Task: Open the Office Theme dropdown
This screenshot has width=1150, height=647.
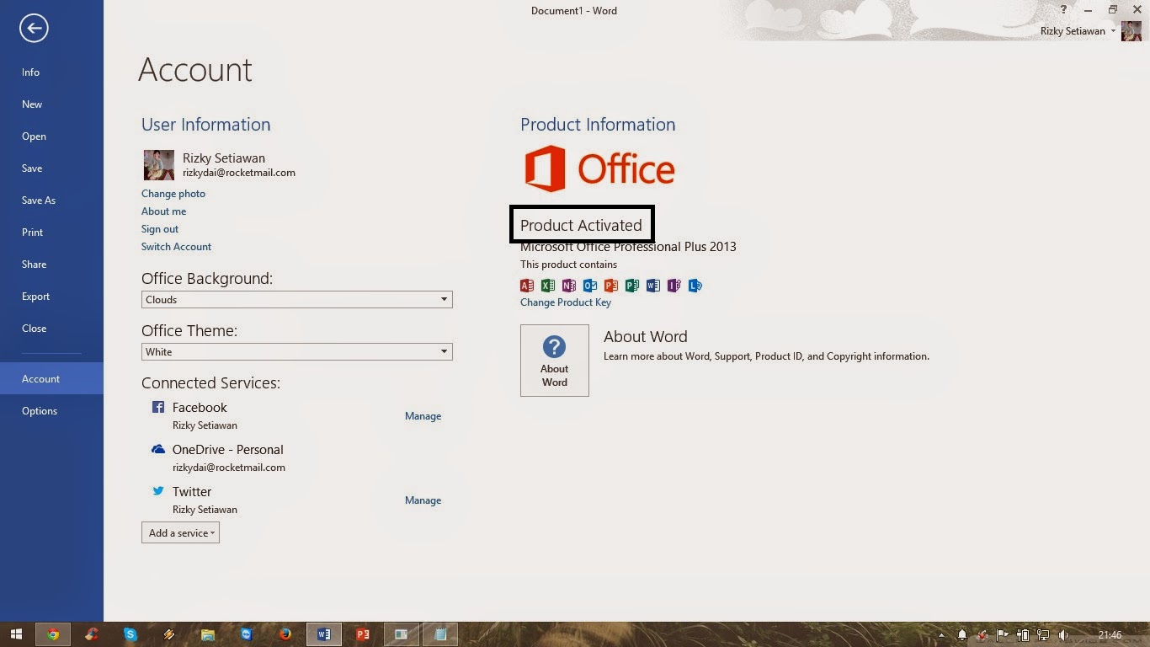Action: coord(296,351)
